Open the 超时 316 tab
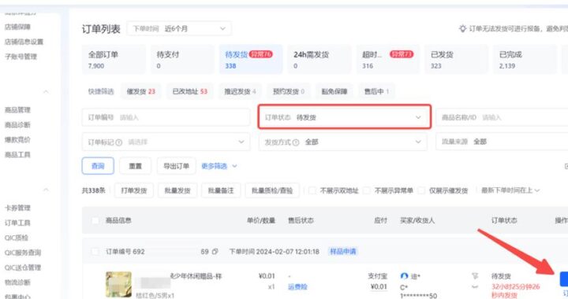 pos(387,60)
